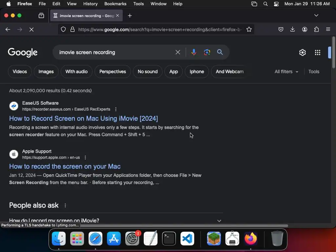Open App Store from the Dock
Screen dimensions: 336x252
pos(114,239)
